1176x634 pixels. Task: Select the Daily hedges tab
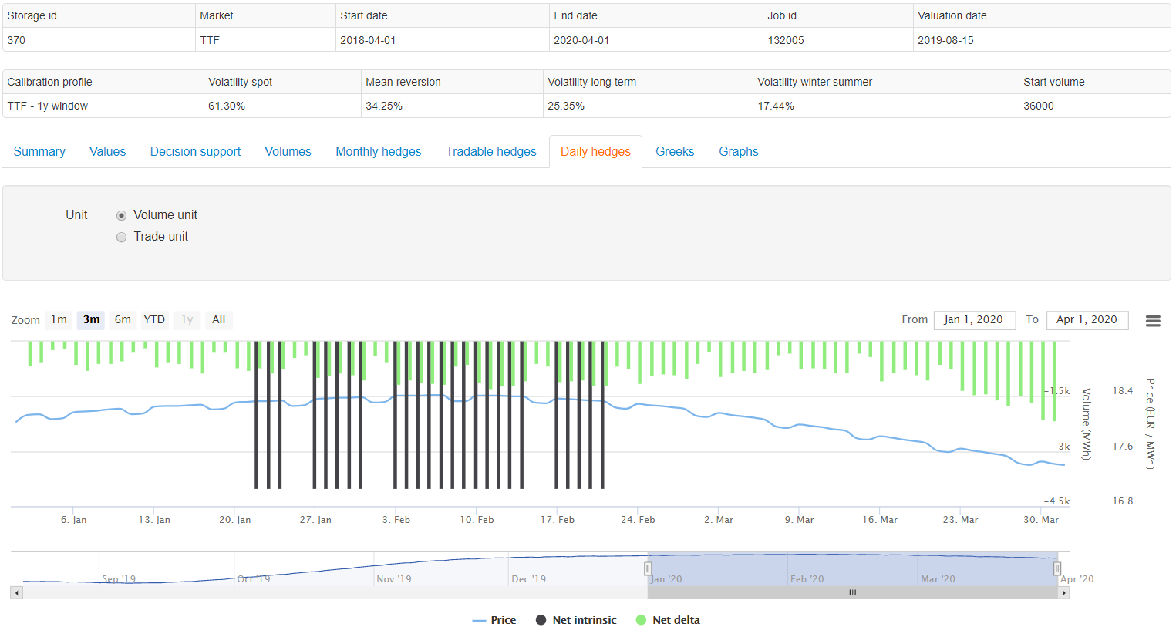point(595,152)
